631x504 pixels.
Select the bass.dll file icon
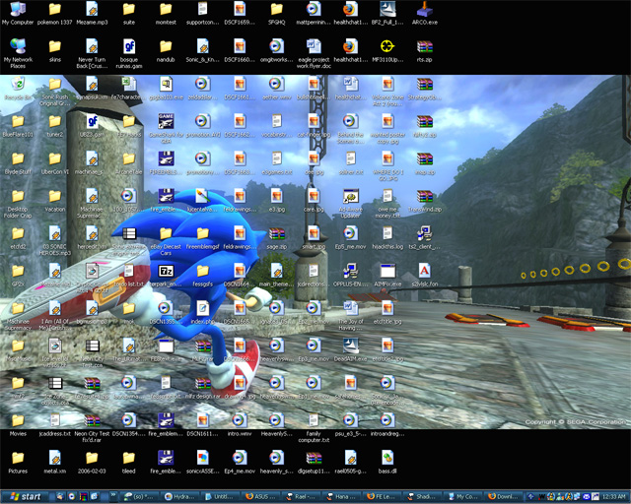pyautogui.click(x=387, y=462)
